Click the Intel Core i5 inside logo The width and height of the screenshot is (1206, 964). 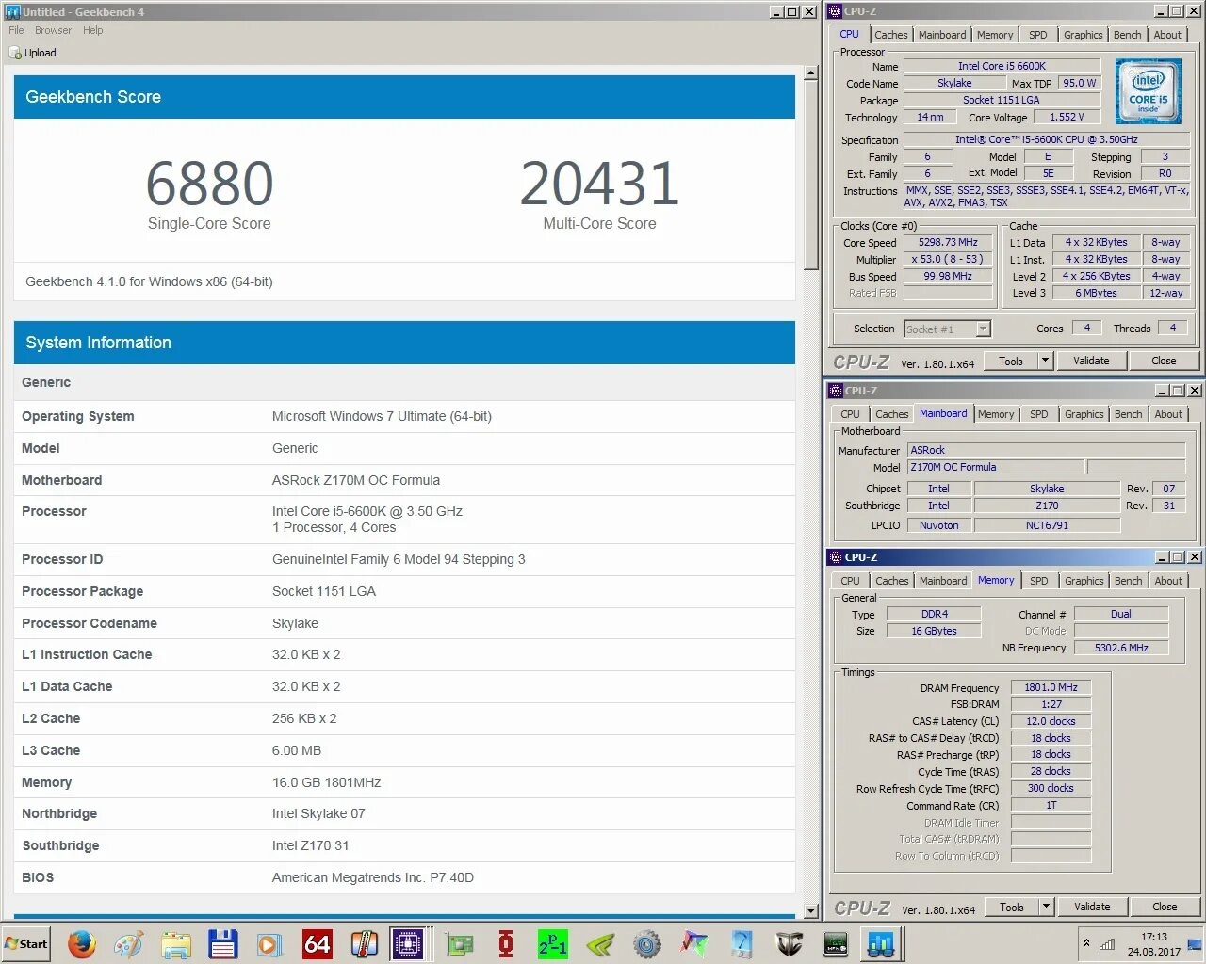click(x=1148, y=91)
